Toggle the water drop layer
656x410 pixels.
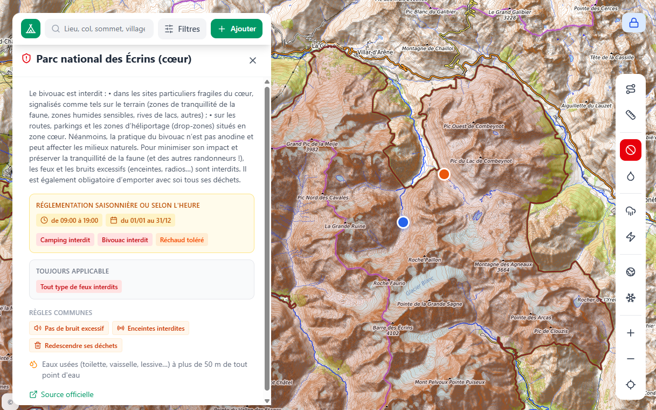point(631,176)
